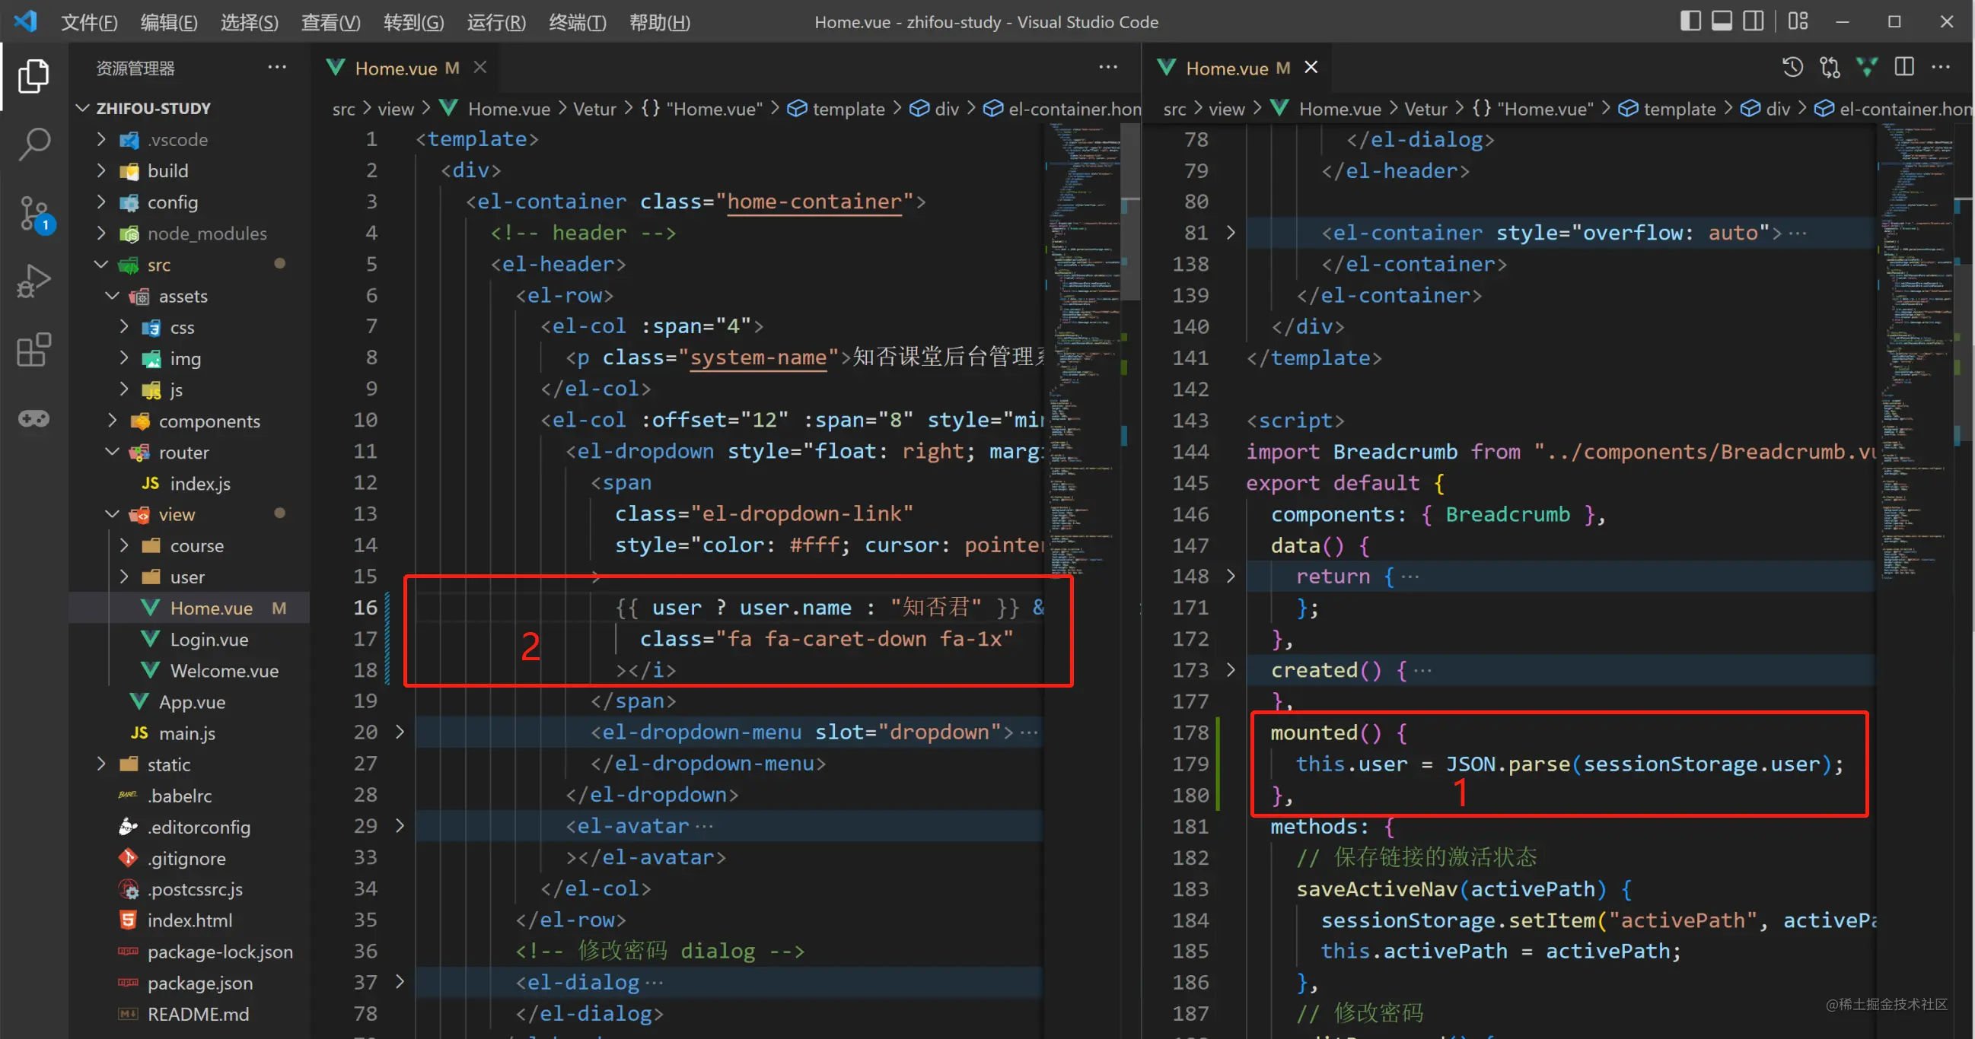Toggle the secondary side bar layout
1975x1039 pixels.
coord(1754,21)
